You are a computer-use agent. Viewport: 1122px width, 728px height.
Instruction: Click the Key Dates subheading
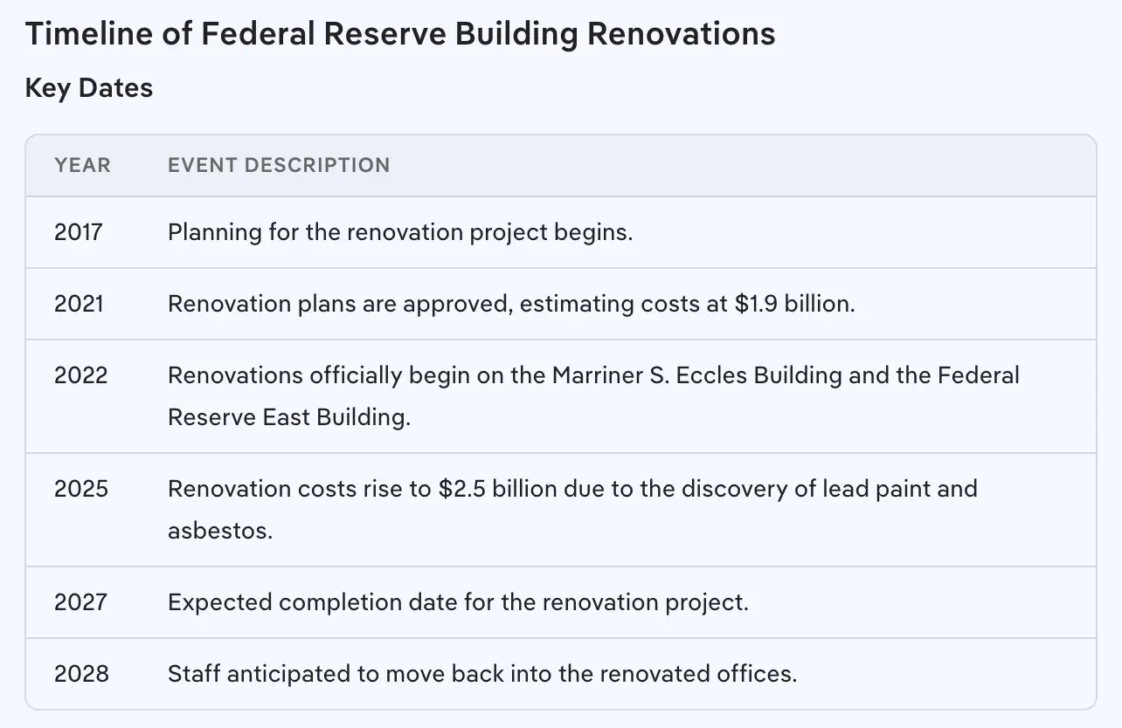click(89, 88)
